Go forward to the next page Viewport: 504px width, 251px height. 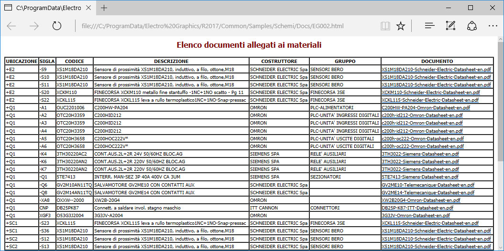(34, 26)
